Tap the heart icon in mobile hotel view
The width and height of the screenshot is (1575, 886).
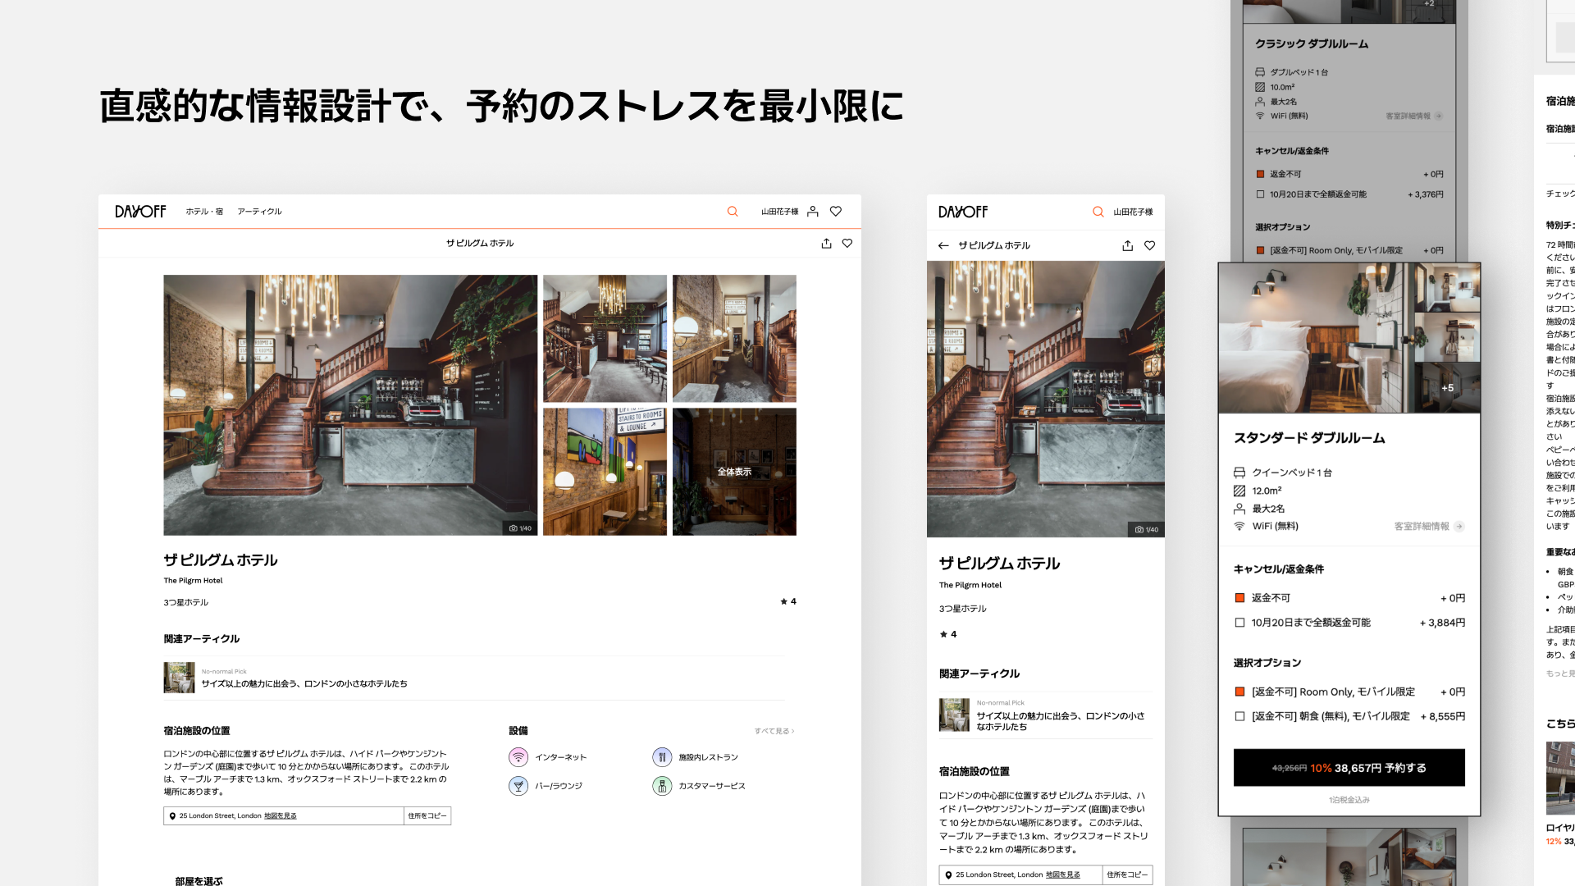point(1149,245)
